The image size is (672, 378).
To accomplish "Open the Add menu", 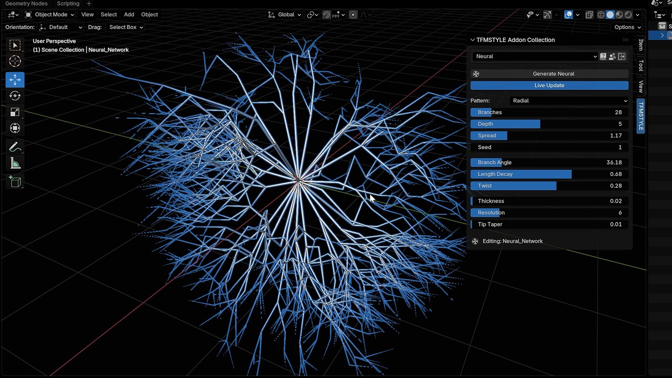I will [x=129, y=15].
